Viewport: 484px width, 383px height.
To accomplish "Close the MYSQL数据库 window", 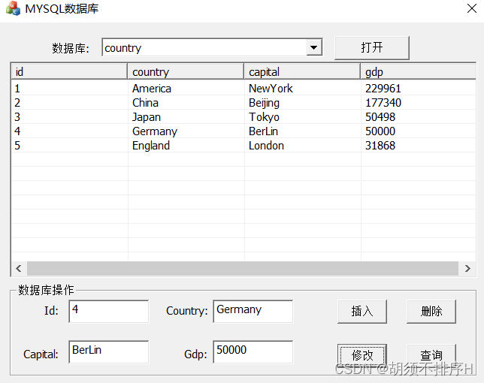I will 472,8.
